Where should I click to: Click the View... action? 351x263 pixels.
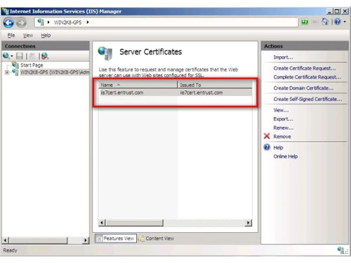(281, 110)
